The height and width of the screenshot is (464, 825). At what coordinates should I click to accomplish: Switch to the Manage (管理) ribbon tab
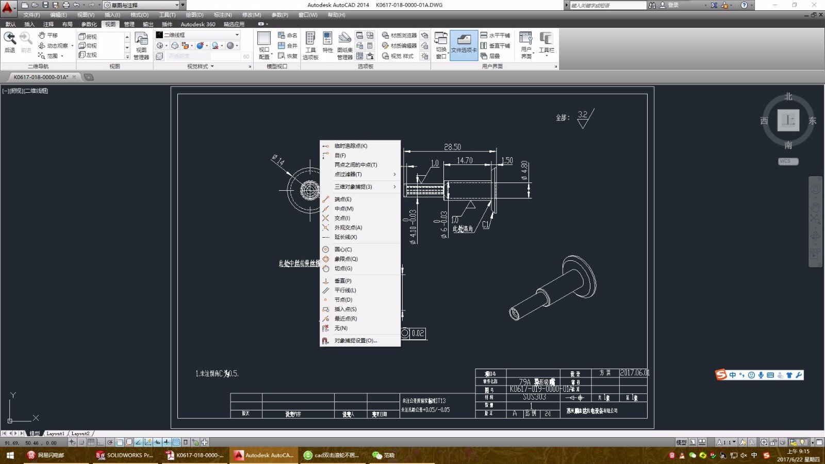[x=129, y=24]
